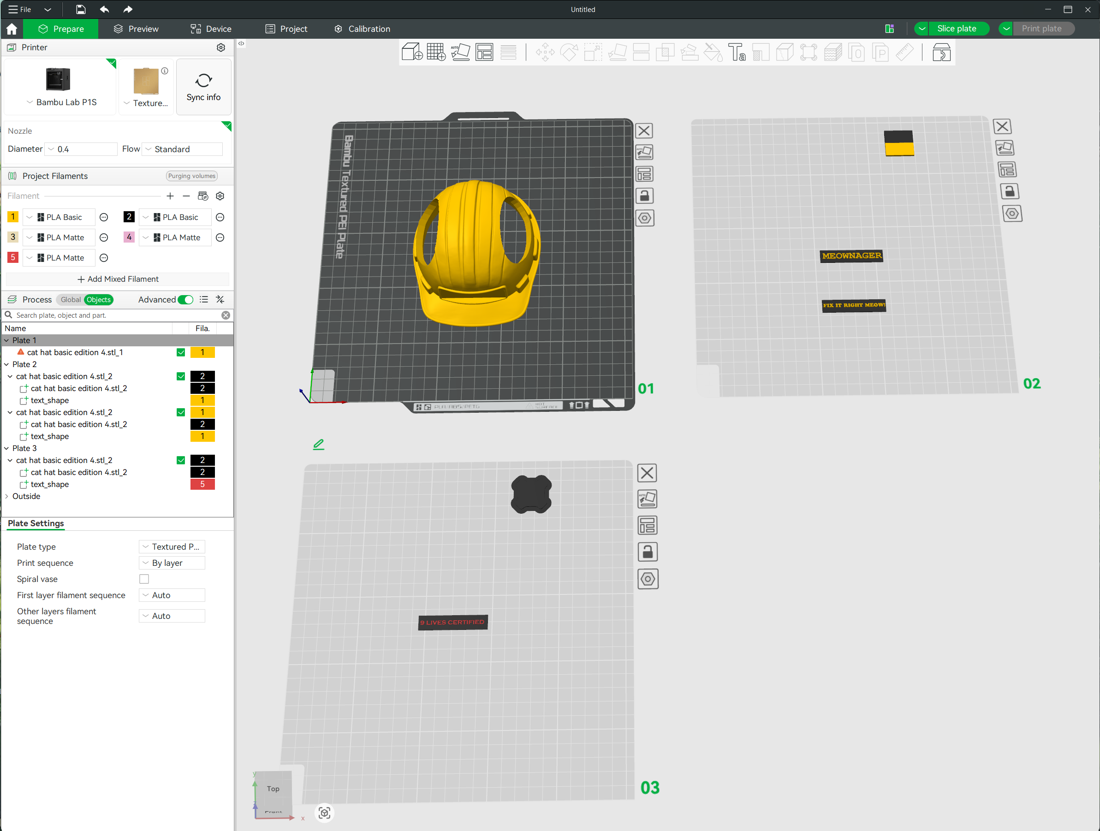The height and width of the screenshot is (831, 1100).
Task: Select the Cut tool
Action: point(641,52)
